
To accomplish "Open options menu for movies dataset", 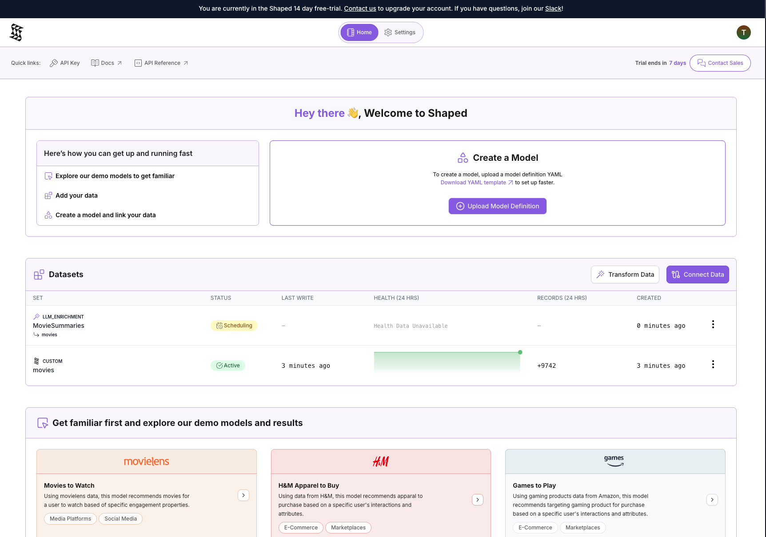I will [713, 365].
